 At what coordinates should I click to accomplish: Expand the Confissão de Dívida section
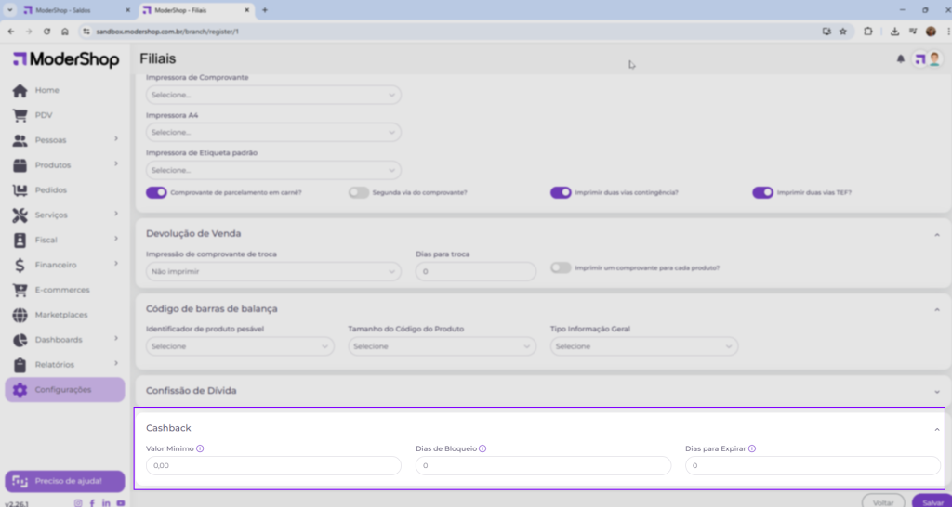click(x=936, y=391)
